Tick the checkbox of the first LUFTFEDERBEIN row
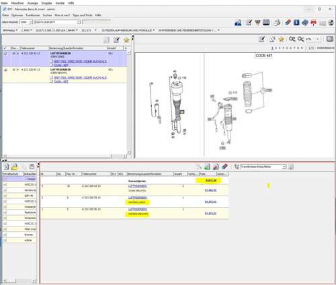The width and height of the screenshot is (336, 285). 5,54
